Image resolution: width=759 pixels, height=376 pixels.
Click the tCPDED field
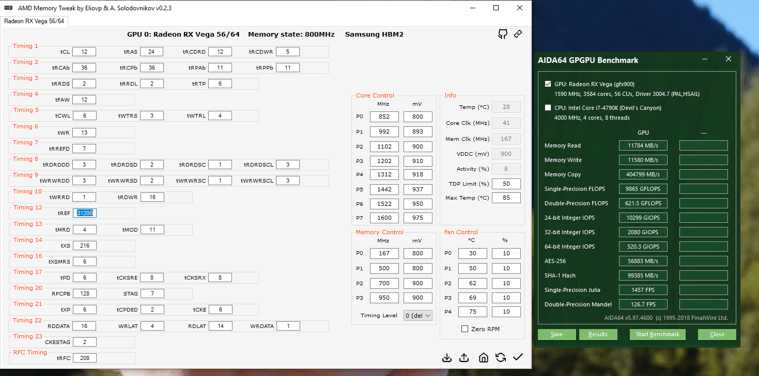pyautogui.click(x=152, y=309)
